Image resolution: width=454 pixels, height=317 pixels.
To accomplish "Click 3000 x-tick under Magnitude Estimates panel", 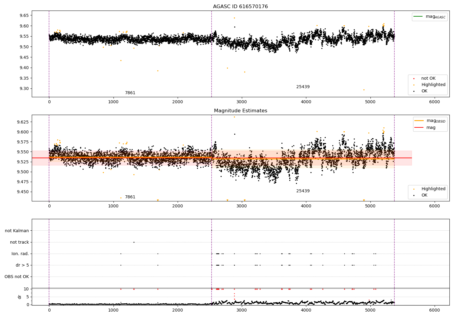I will tap(242, 206).
